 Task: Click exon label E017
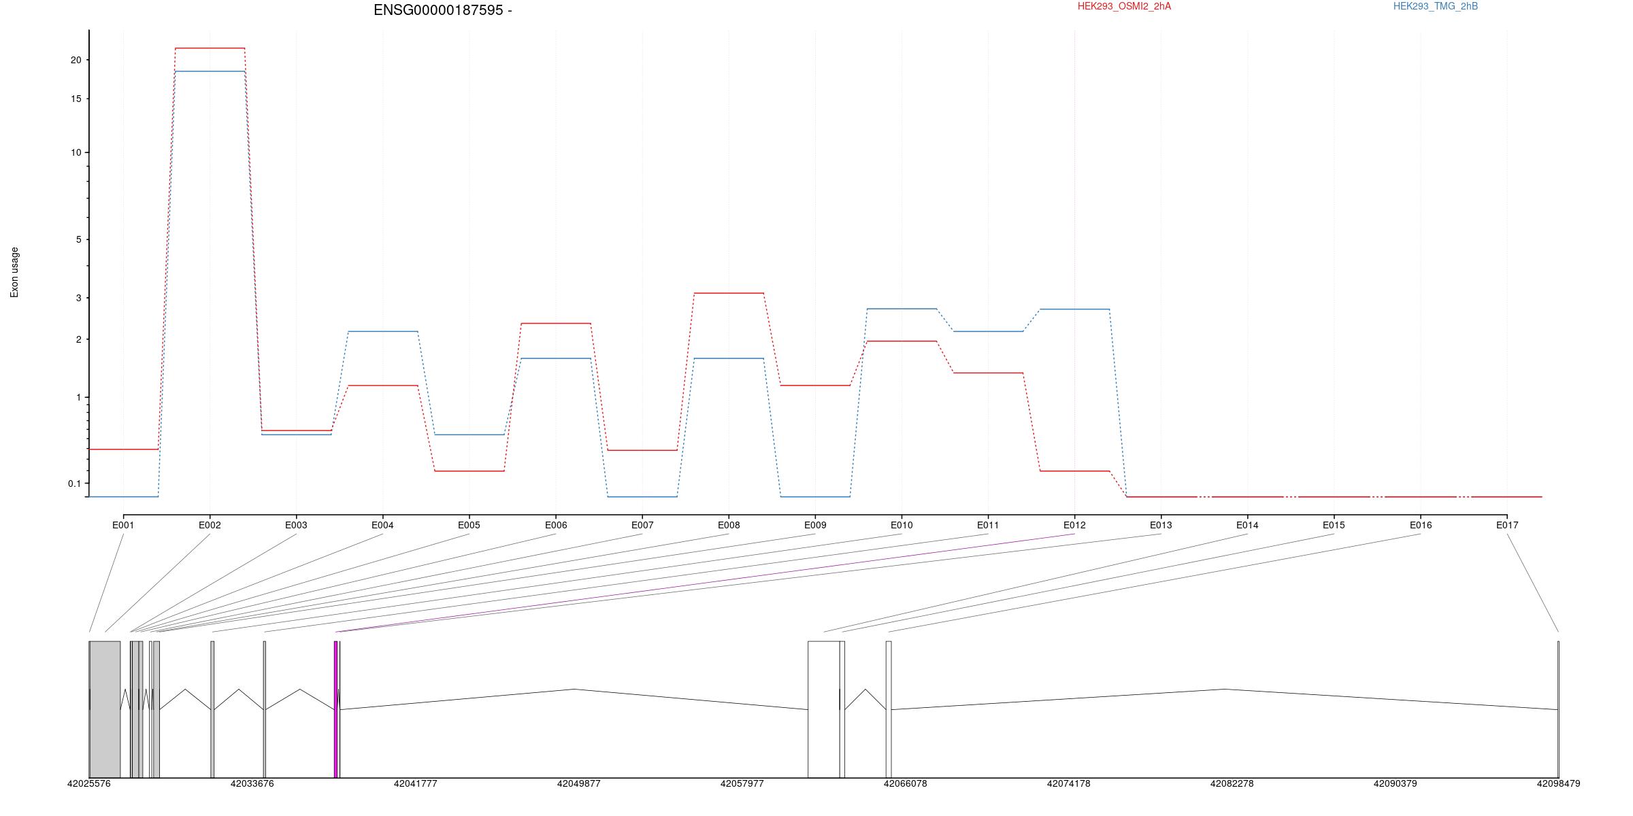pyautogui.click(x=1507, y=525)
